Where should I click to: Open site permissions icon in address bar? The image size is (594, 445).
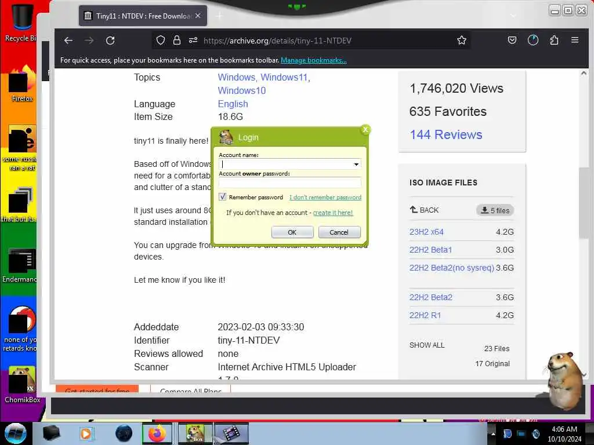193,40
